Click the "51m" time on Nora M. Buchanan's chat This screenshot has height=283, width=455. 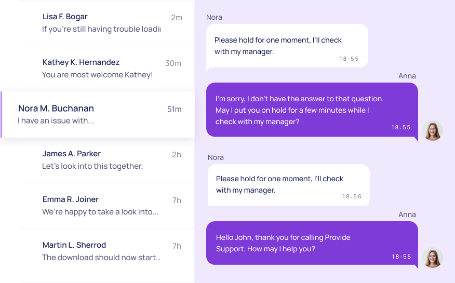(174, 109)
